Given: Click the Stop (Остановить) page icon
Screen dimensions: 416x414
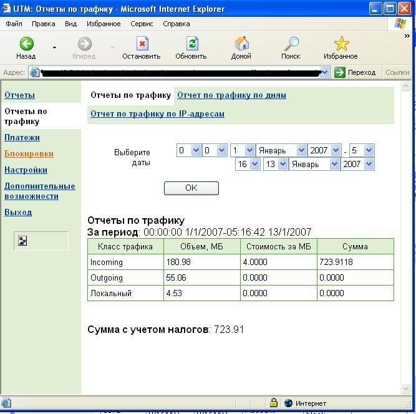Looking at the screenshot, I should 142,44.
